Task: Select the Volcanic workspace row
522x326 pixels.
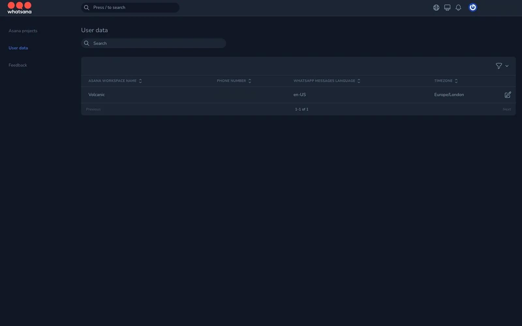Action: click(x=97, y=95)
